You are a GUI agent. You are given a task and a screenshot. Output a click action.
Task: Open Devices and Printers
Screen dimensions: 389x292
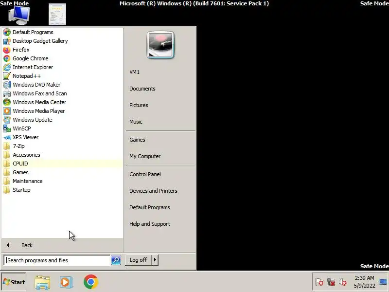tap(160, 191)
